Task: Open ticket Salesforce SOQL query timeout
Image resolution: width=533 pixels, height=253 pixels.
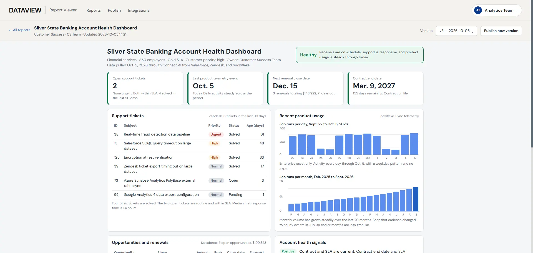Action: (x=157, y=146)
